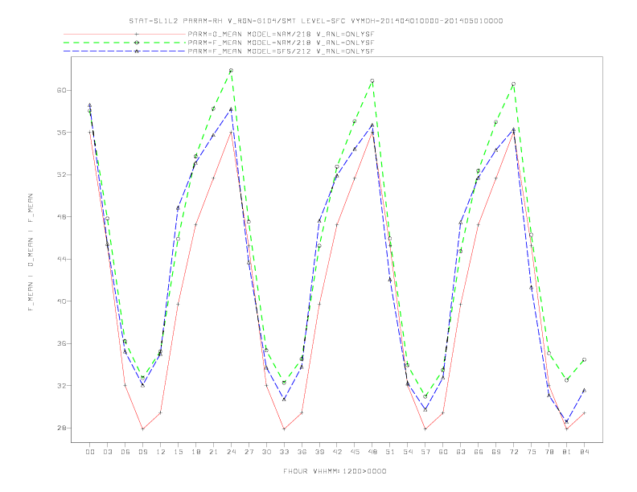Click green circle marker at hour 84
This screenshot has height=492, width=637.
point(584,359)
